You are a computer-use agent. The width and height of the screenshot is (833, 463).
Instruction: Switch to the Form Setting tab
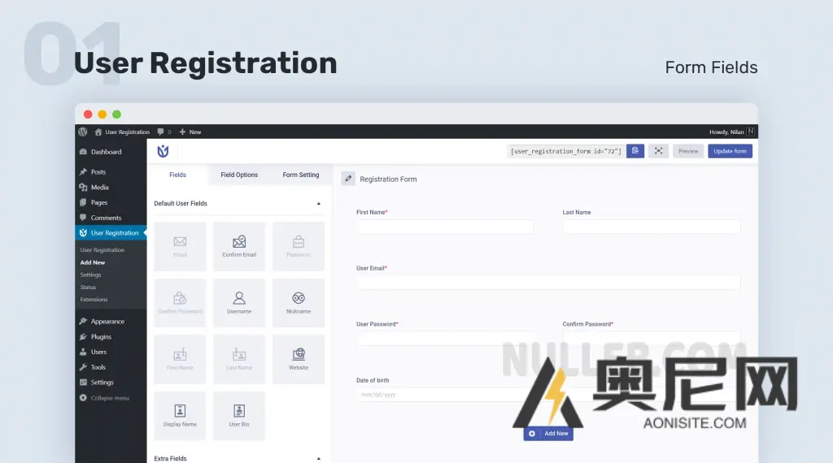(301, 175)
